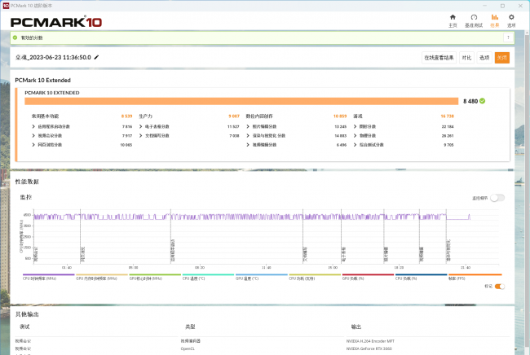Expand the 渲染与视觉化 分数 row
The width and height of the screenshot is (530, 355).
tap(248, 136)
